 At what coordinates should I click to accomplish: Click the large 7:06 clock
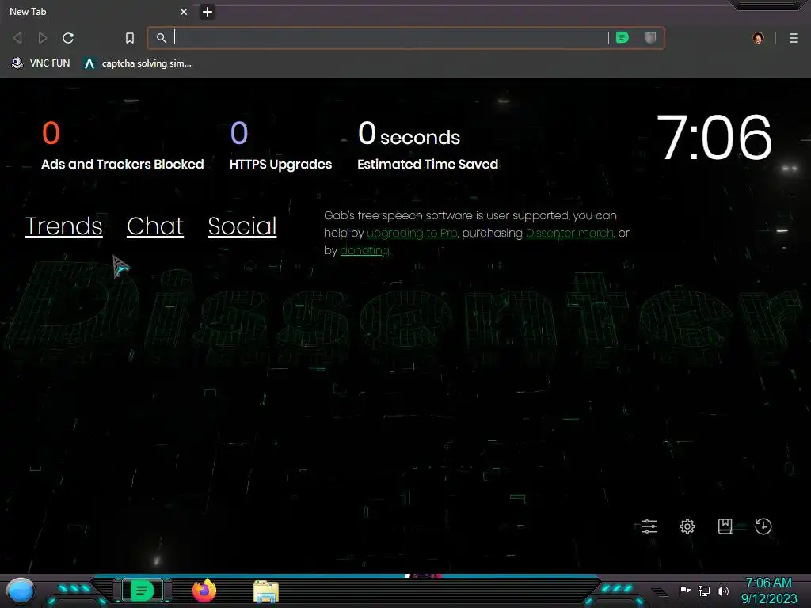715,138
